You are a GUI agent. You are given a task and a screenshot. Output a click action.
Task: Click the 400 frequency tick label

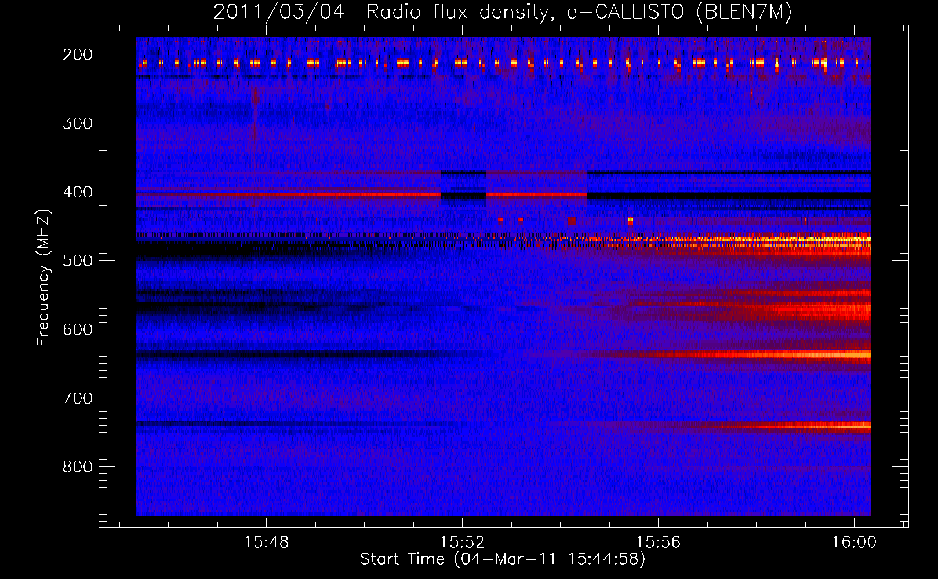tap(78, 192)
